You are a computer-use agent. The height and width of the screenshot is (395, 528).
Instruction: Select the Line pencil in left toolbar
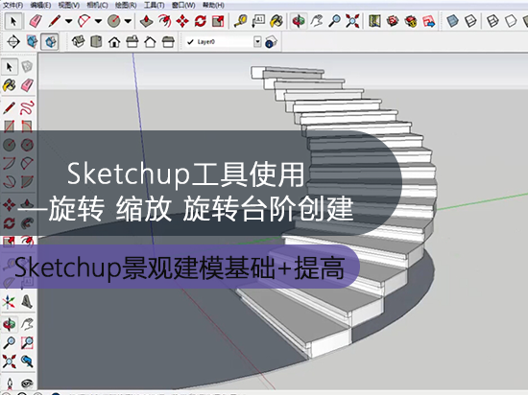point(9,108)
